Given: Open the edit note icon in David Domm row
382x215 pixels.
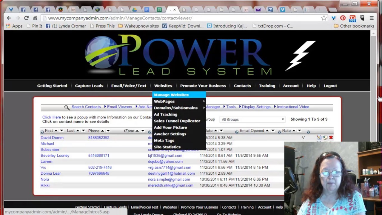Looking at the screenshot, I should 319,138.
